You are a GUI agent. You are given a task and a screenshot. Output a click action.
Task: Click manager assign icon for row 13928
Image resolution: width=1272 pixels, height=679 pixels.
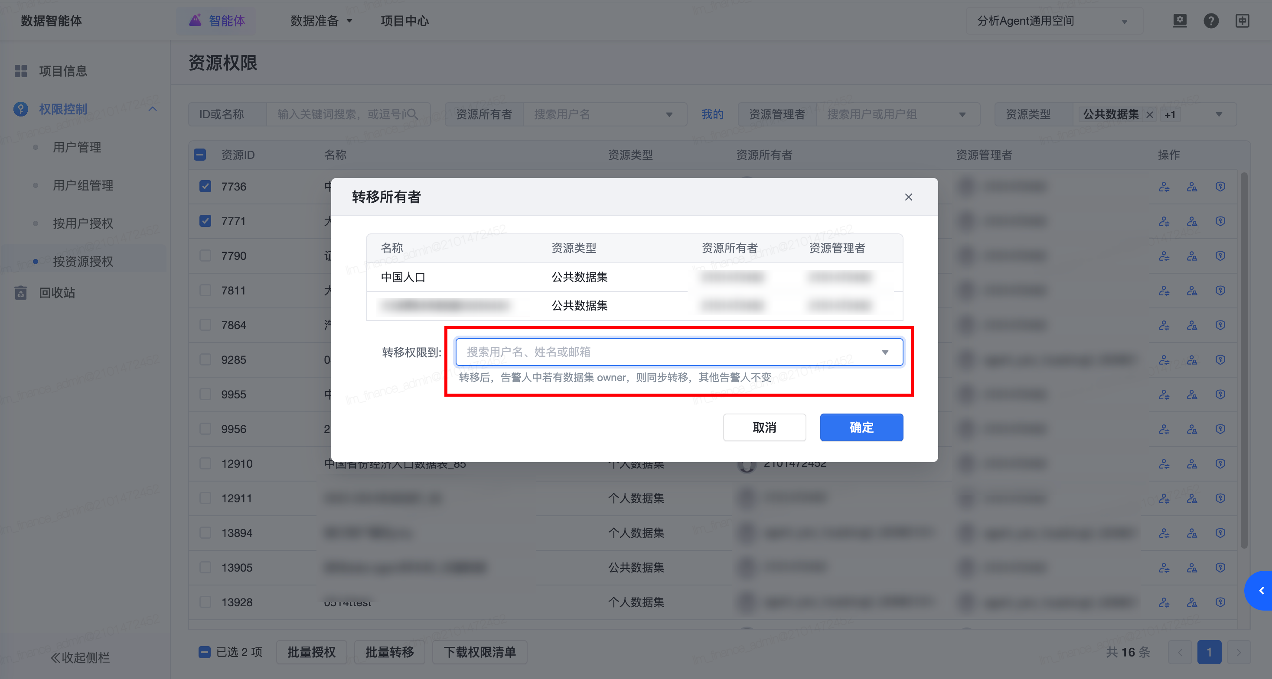pos(1192,603)
